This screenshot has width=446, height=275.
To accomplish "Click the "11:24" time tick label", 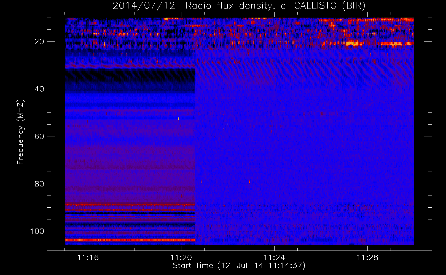I will (274, 258).
